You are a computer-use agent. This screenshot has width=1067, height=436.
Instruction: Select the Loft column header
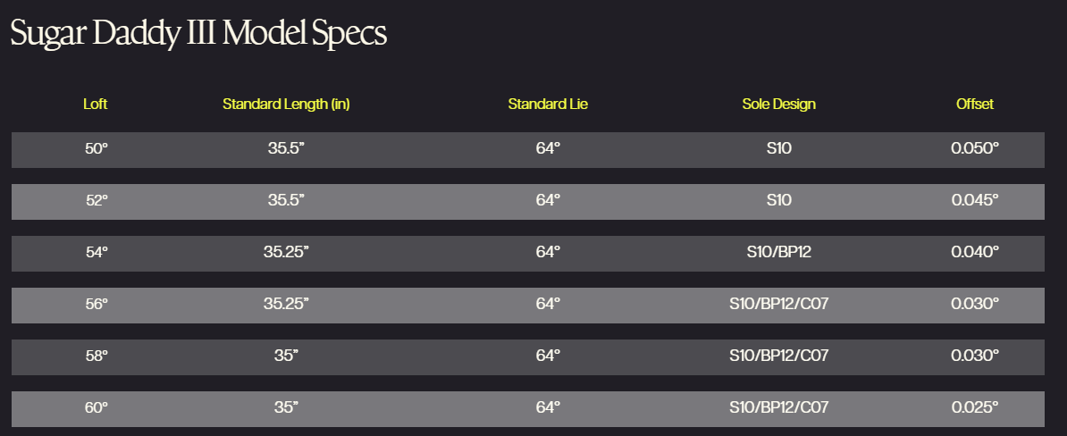(x=96, y=104)
